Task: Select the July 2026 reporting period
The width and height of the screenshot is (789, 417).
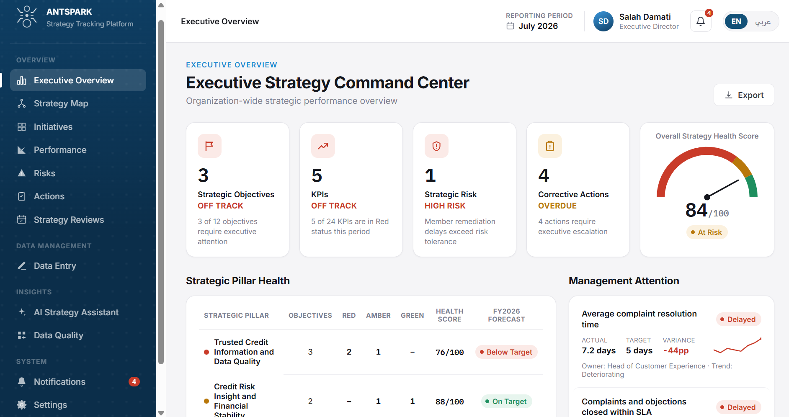Action: click(x=538, y=26)
